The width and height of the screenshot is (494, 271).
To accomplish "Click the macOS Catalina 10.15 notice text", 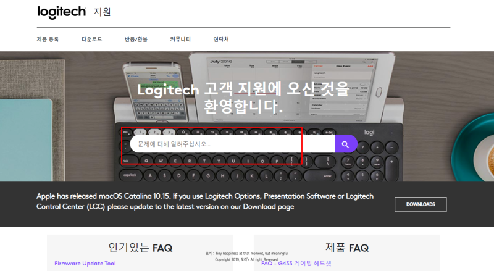I will point(205,201).
